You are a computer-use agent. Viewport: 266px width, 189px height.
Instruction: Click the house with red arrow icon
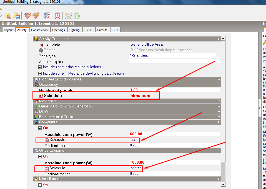(x=27, y=16)
